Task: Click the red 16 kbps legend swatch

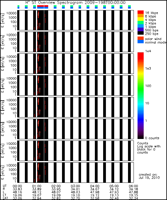Action: [x=140, y=12]
